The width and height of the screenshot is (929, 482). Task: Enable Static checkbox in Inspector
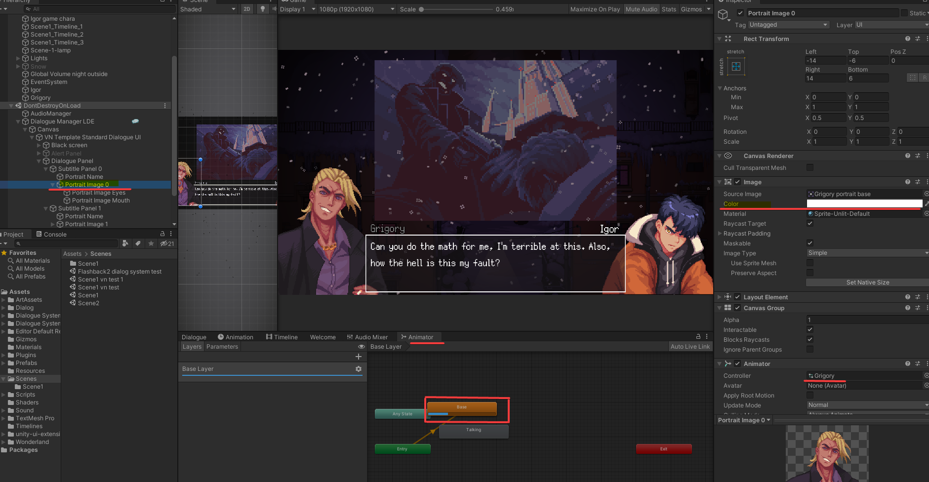(904, 13)
